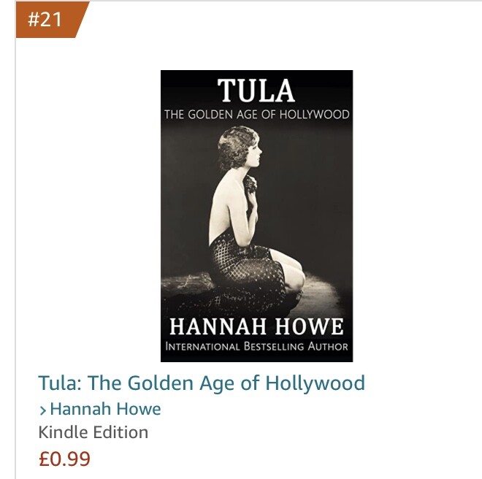Image resolution: width=482 pixels, height=479 pixels.
Task: Click International Bestselling Author line on cover
Action: coord(256,347)
